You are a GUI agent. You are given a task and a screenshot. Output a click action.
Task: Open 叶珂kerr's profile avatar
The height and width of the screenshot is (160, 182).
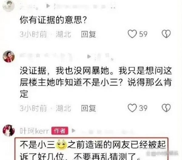[8, 130]
